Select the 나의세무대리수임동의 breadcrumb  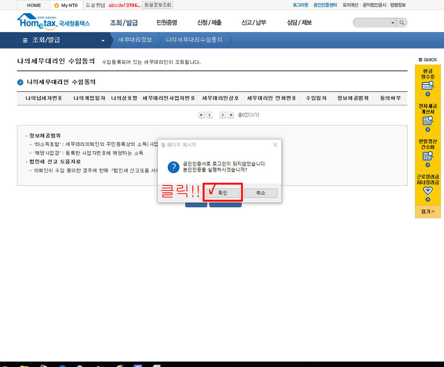tap(194, 40)
